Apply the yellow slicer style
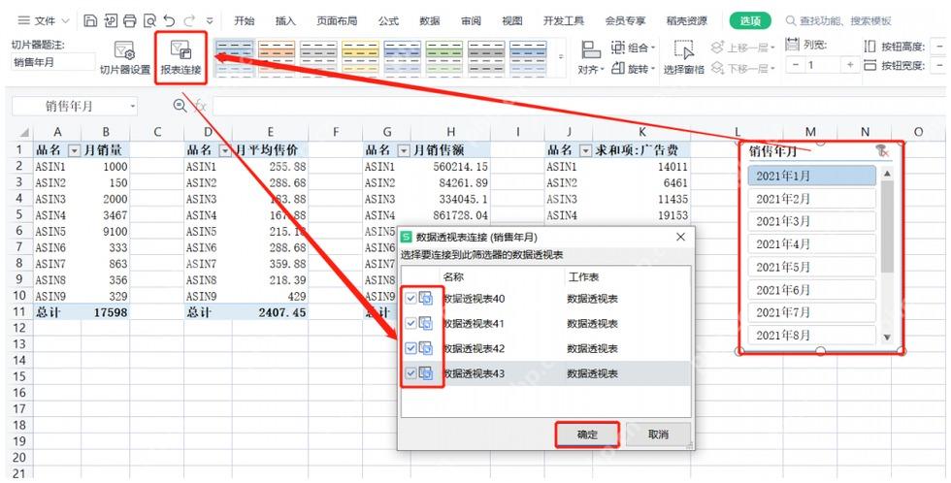Viewport: 951px width, 483px height. coord(360,58)
